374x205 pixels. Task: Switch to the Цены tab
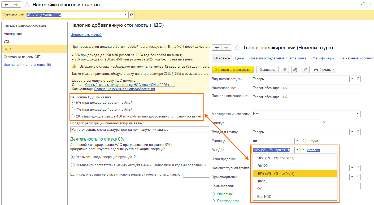coord(240,58)
